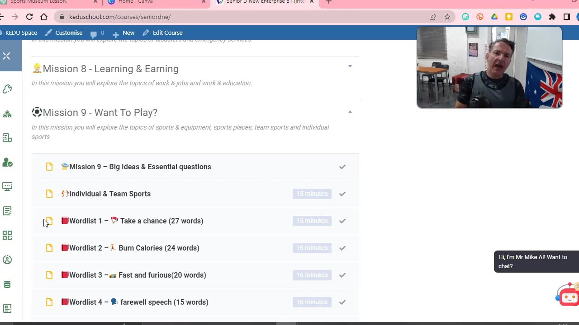Open a new browser tab
579x325 pixels.
[329, 2]
